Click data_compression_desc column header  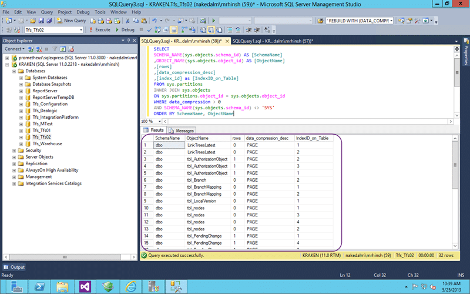pos(269,138)
